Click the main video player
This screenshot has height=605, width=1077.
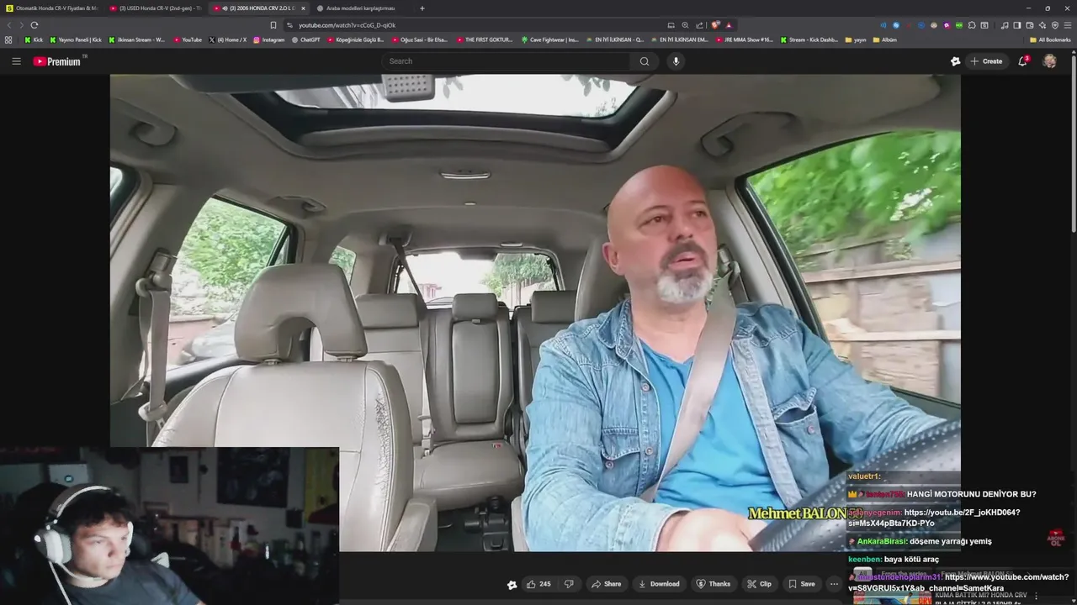tap(535, 313)
